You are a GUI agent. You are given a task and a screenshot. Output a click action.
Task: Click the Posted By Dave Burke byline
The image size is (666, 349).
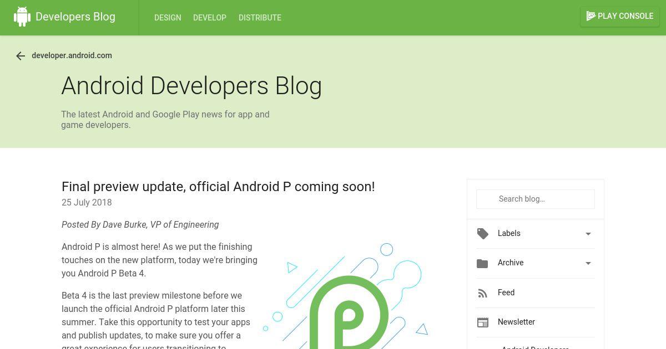click(140, 224)
